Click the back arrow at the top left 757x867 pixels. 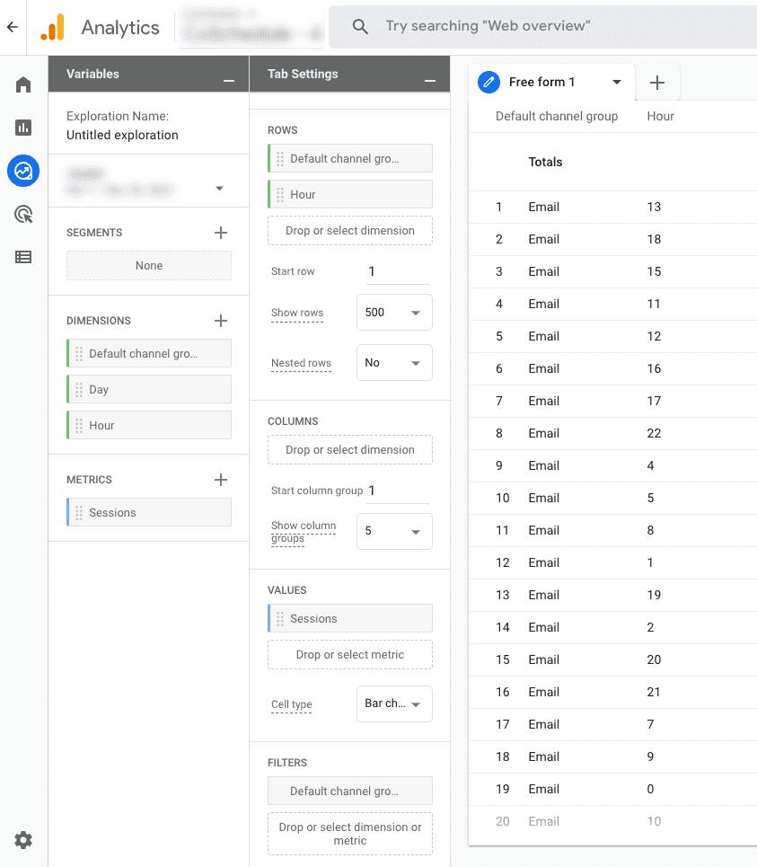pyautogui.click(x=12, y=27)
